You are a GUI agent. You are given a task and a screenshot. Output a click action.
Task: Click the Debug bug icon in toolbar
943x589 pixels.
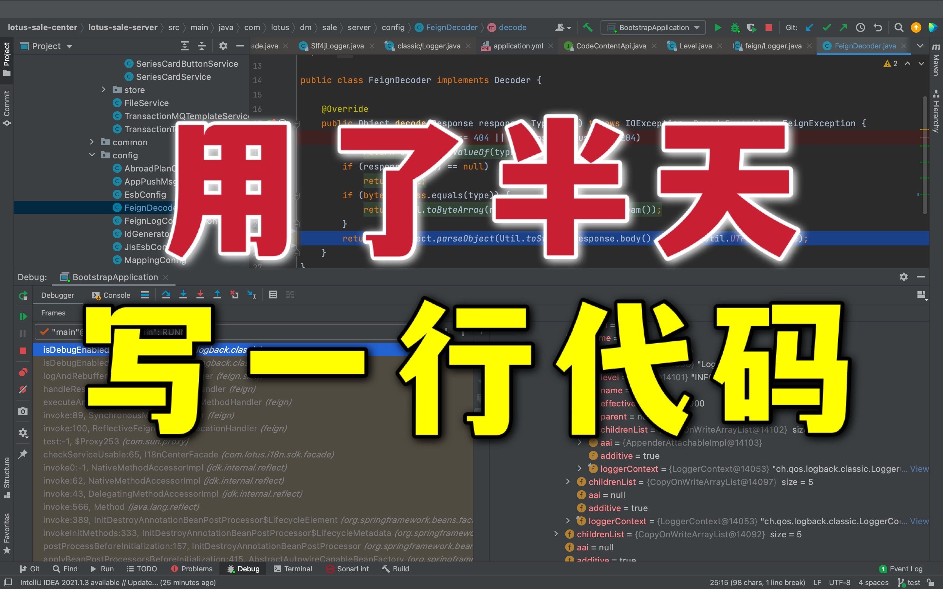pyautogui.click(x=735, y=28)
